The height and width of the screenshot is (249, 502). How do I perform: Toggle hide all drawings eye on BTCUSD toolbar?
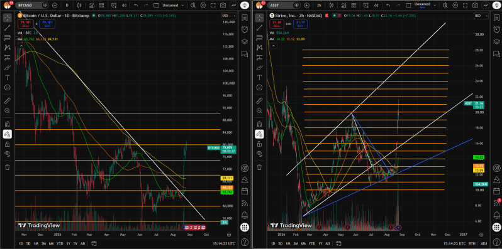coord(8,154)
